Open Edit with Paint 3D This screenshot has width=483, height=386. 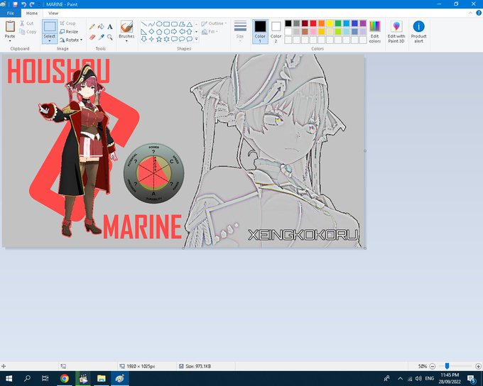pos(396,32)
